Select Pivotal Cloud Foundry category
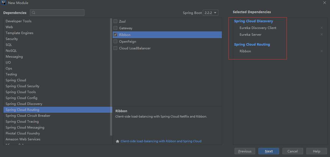 [x=57, y=133]
